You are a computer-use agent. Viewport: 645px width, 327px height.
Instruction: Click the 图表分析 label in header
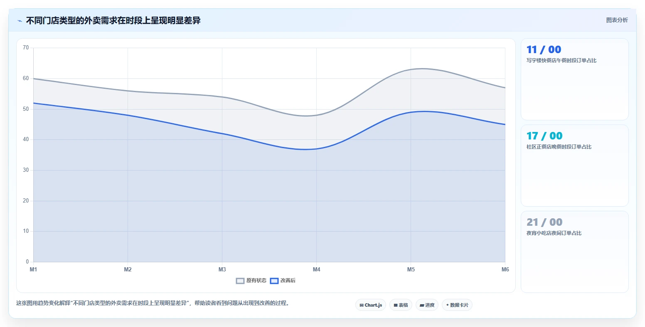[x=617, y=20]
